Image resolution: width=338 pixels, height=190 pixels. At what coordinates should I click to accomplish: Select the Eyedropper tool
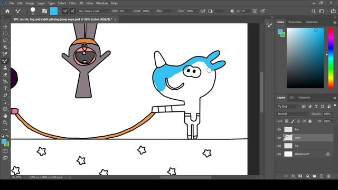point(5,54)
